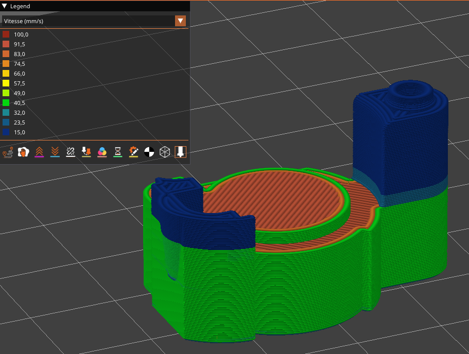Toggle print pauses visibility (hourglass icon)
Image resolution: width=469 pixels, height=354 pixels.
coord(117,152)
